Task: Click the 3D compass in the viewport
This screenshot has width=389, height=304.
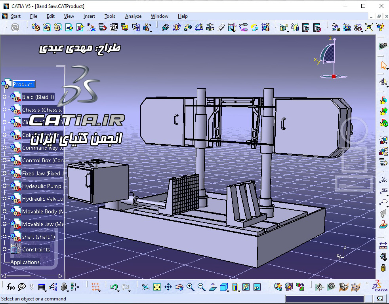Action: (x=331, y=57)
